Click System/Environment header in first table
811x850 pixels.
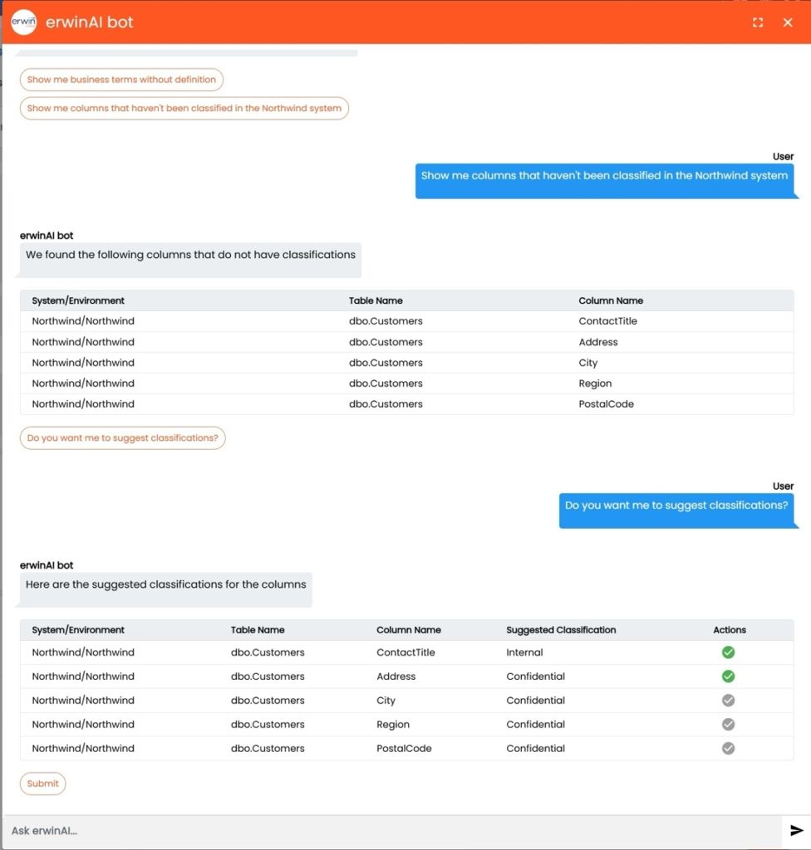78,300
